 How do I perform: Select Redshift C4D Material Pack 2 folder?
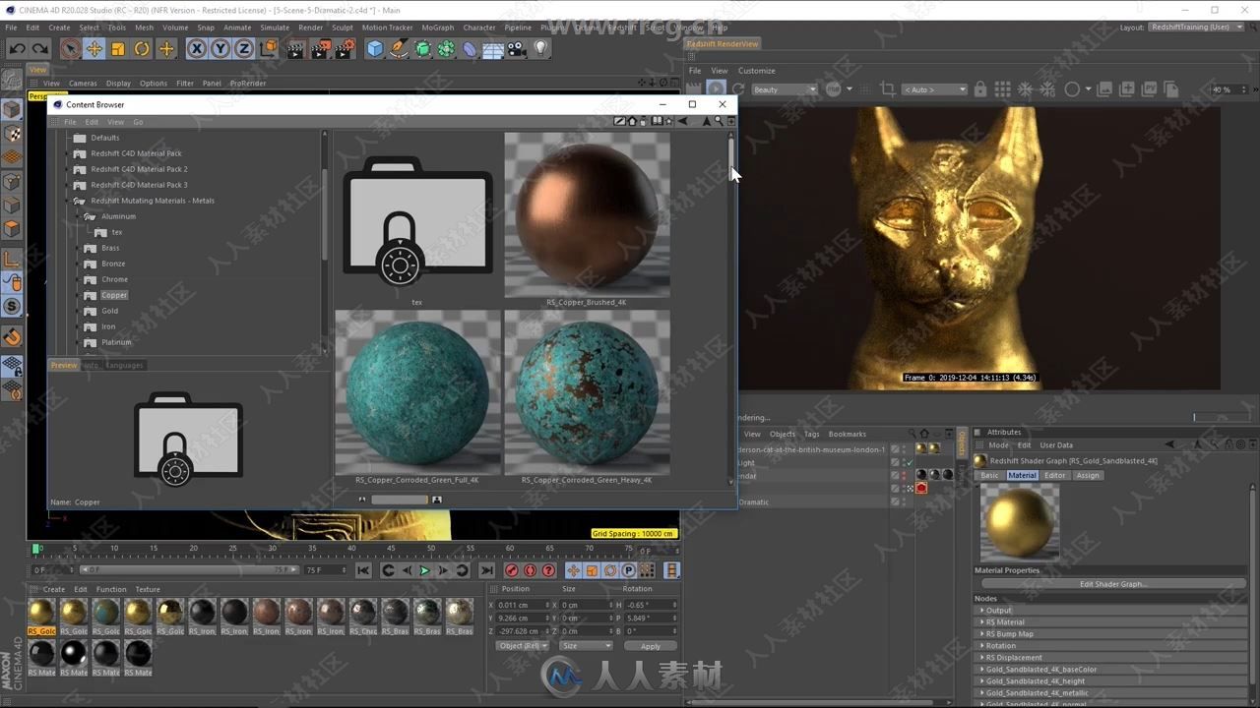click(139, 169)
